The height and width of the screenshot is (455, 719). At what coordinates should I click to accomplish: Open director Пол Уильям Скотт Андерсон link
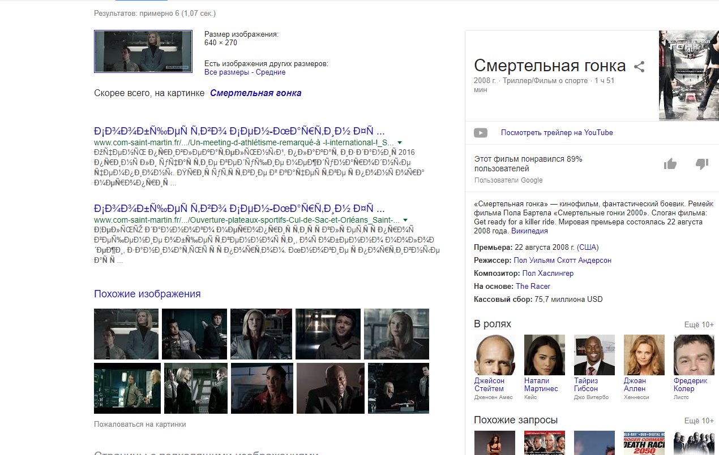[562, 261]
